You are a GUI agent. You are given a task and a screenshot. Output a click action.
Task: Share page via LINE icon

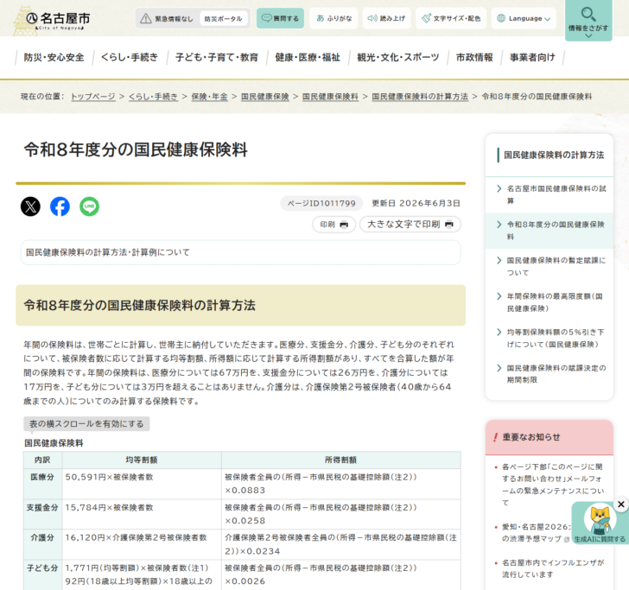pyautogui.click(x=90, y=206)
